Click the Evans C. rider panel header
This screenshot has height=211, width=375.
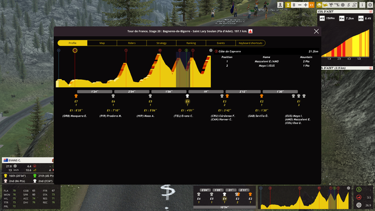click(x=28, y=160)
